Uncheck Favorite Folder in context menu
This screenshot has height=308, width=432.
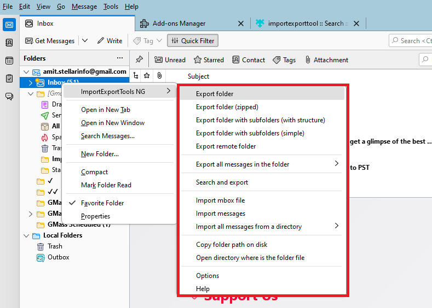tap(119, 203)
